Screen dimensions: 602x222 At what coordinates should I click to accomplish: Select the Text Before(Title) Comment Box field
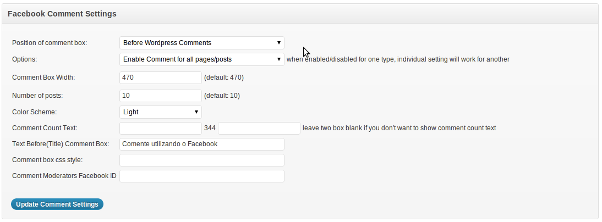point(201,144)
